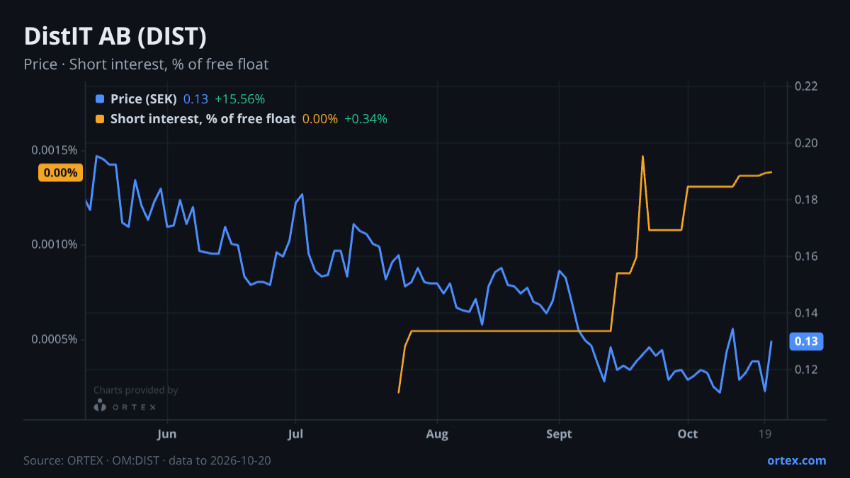Click the 0.22 right axis value
This screenshot has height=478, width=850.
(x=806, y=86)
